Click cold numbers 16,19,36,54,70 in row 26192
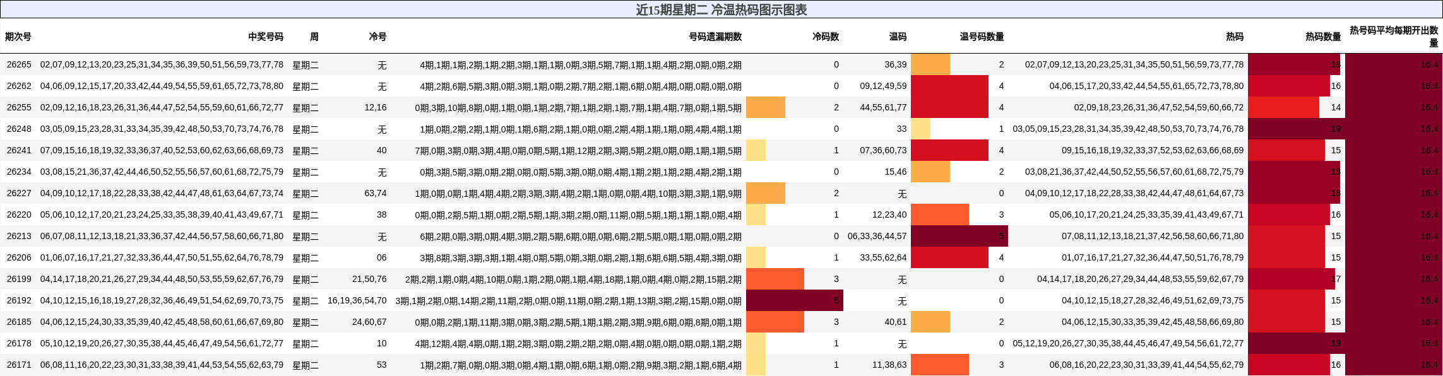The image size is (1443, 376). click(x=357, y=300)
